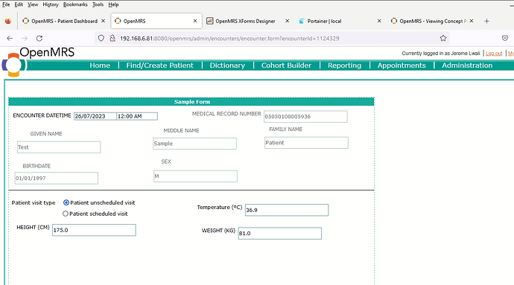
Task: Bookmark this page with the star icon
Action: point(443,39)
